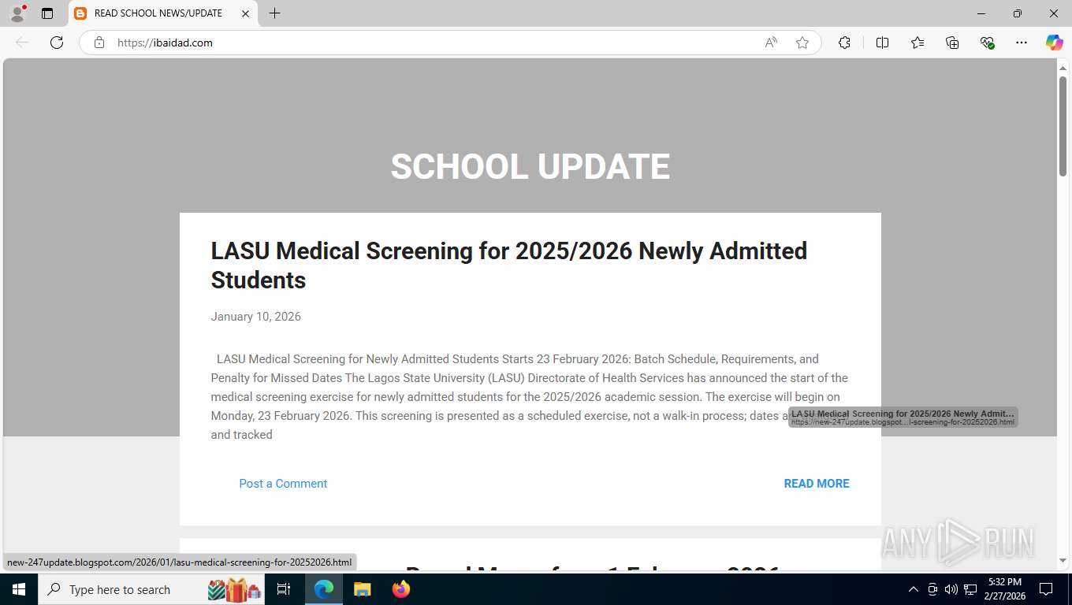
Task: Click the taskbar search box
Action: pyautogui.click(x=152, y=589)
